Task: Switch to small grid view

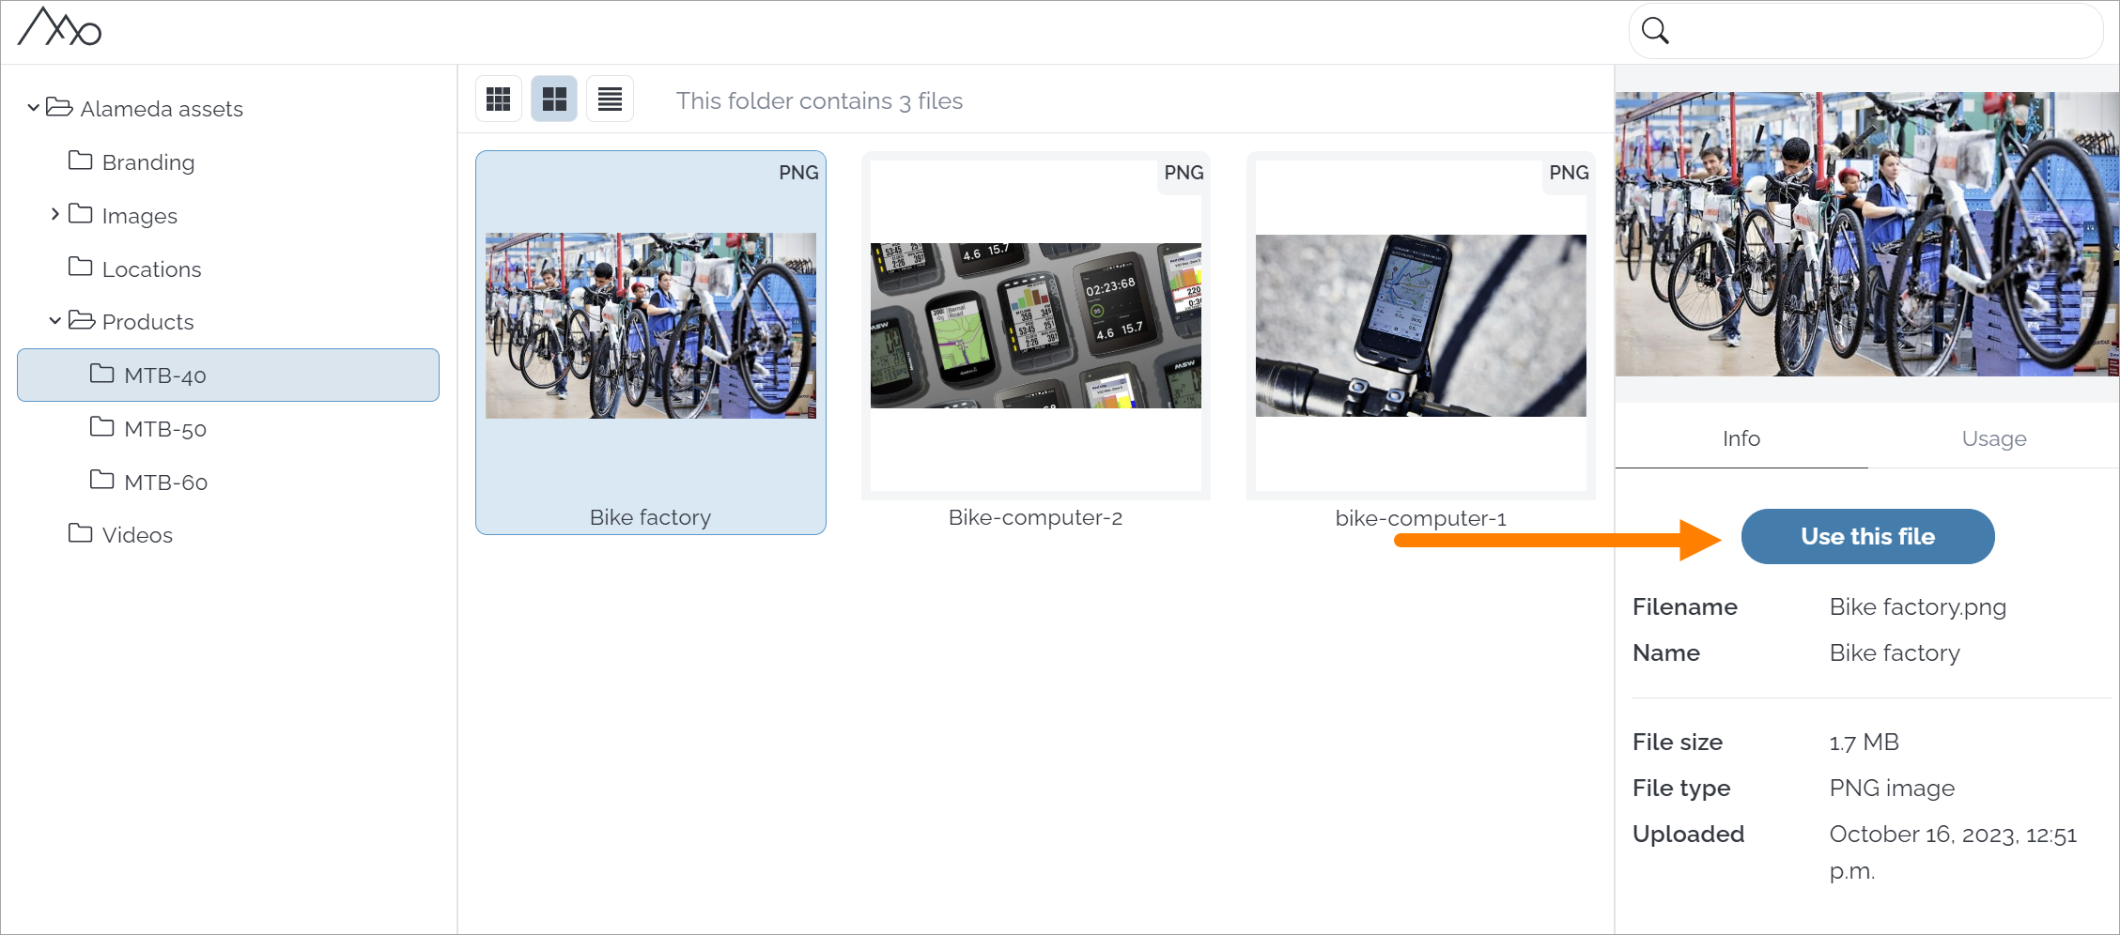Action: [x=499, y=99]
